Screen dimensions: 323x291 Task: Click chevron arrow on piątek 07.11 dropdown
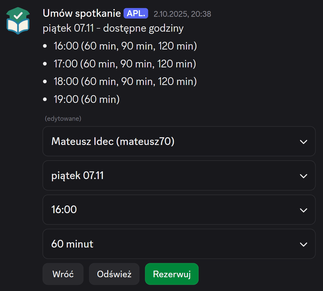[303, 176]
